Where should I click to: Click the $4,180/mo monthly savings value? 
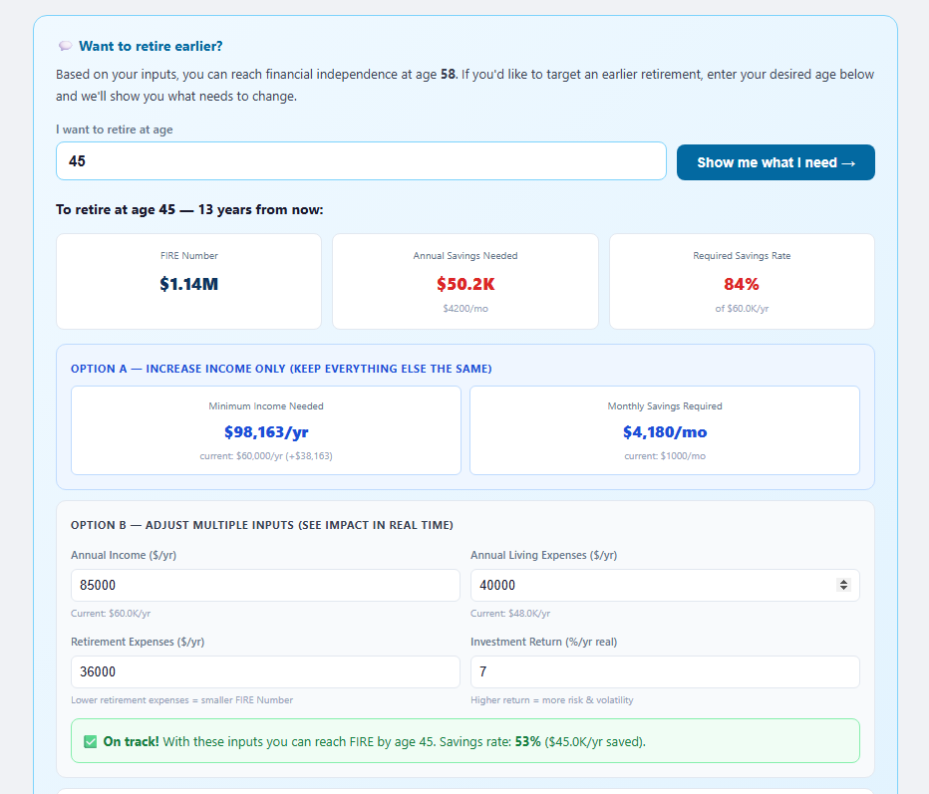(665, 432)
